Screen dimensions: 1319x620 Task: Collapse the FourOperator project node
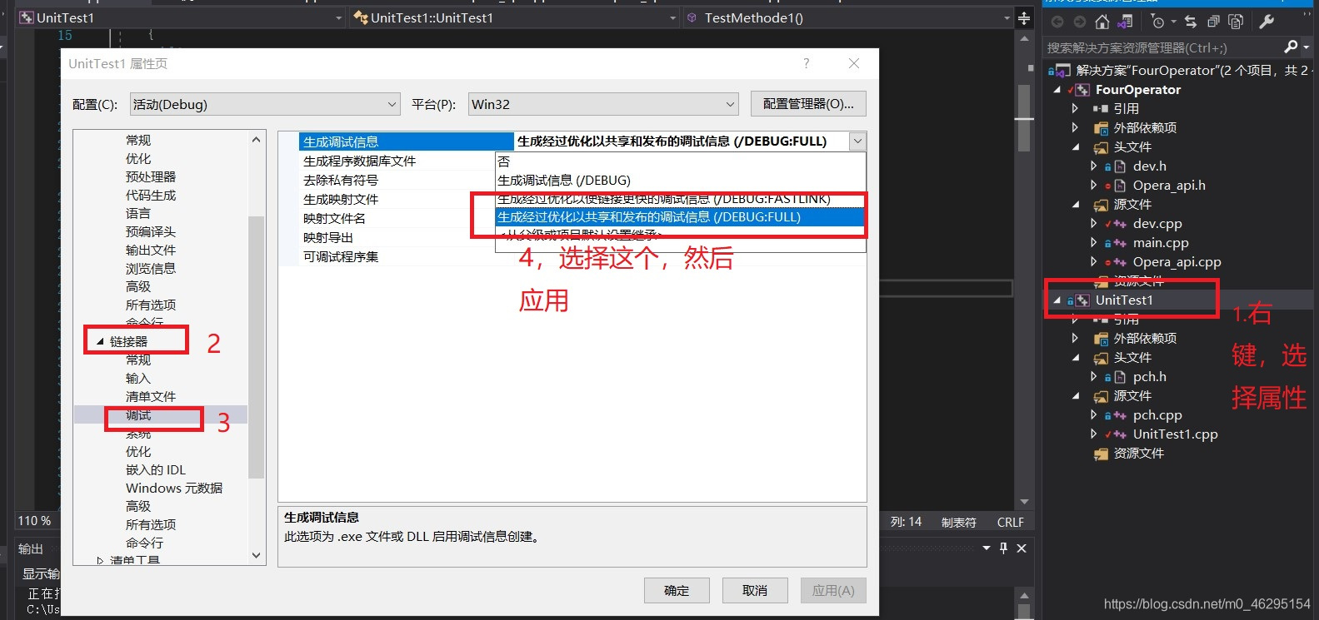(x=1058, y=90)
